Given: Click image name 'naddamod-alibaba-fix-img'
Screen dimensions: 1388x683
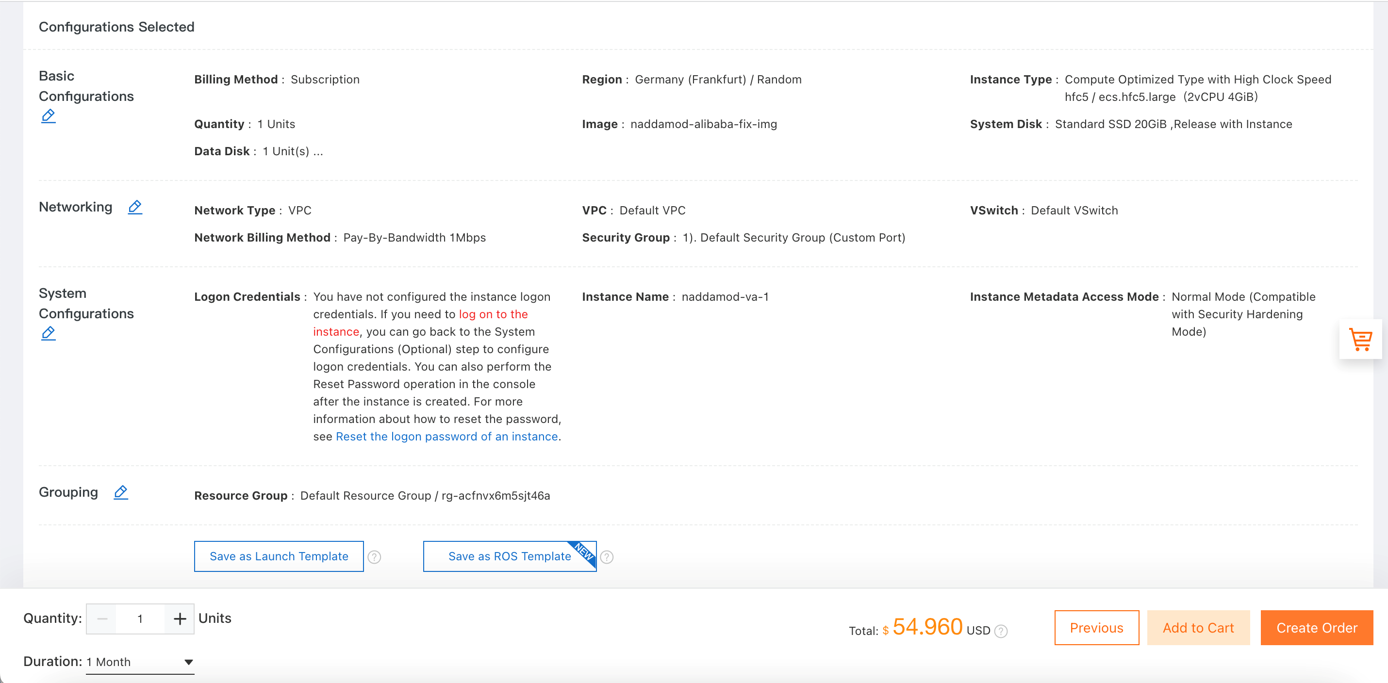Looking at the screenshot, I should (x=704, y=125).
